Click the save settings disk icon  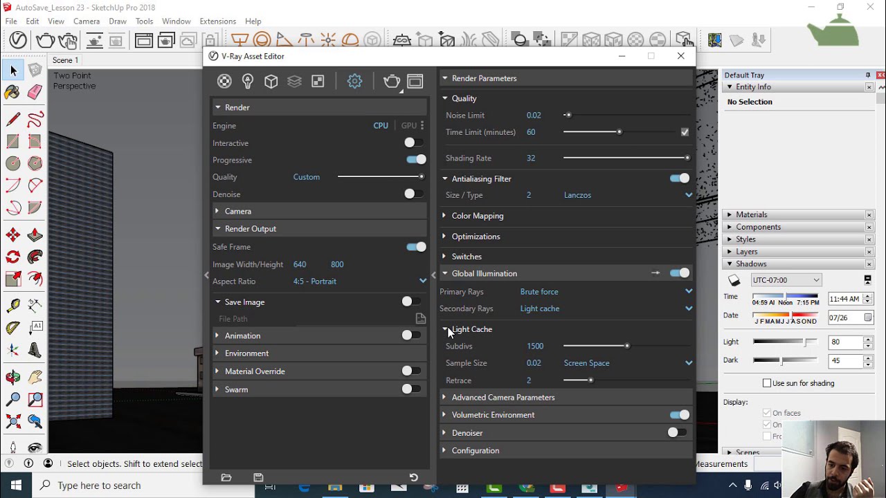pos(258,477)
